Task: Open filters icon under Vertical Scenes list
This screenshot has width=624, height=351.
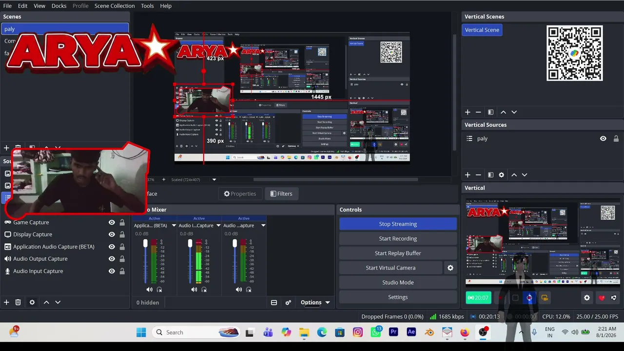Action: 491,112
